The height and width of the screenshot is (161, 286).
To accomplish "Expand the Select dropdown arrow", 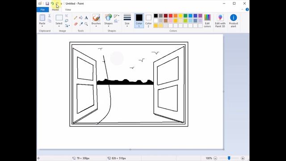I will (x=59, y=26).
